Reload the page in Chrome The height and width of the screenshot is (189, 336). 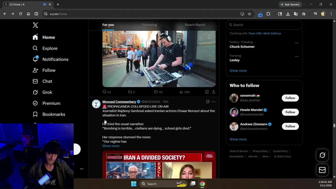pyautogui.click(x=20, y=14)
